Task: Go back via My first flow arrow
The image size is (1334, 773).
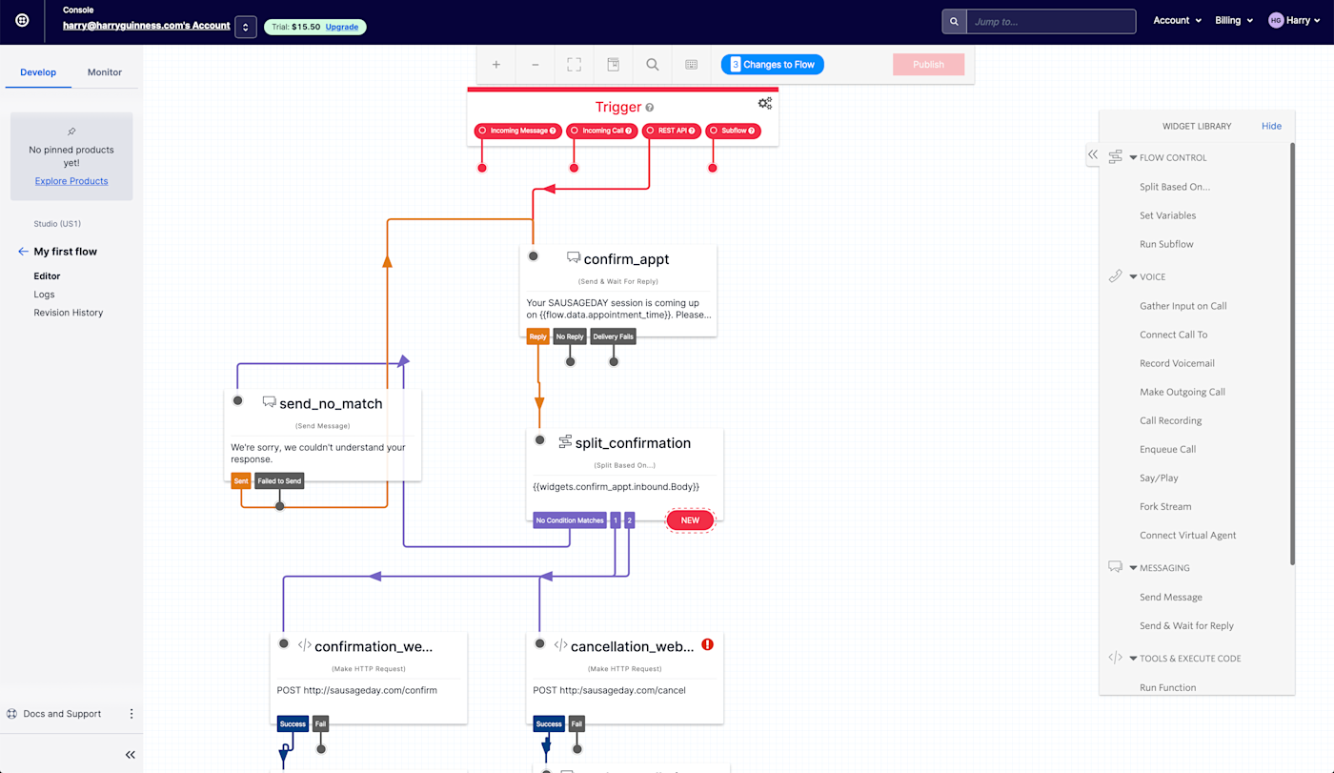Action: pyautogui.click(x=23, y=252)
